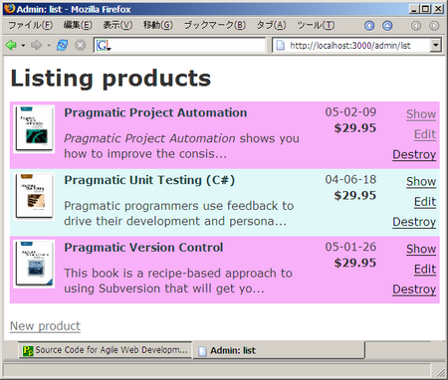Select the Admin: list tab

coord(279,350)
